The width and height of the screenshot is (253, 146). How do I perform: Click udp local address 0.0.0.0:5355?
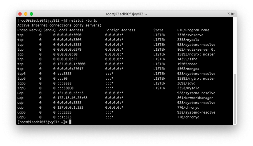69,102
